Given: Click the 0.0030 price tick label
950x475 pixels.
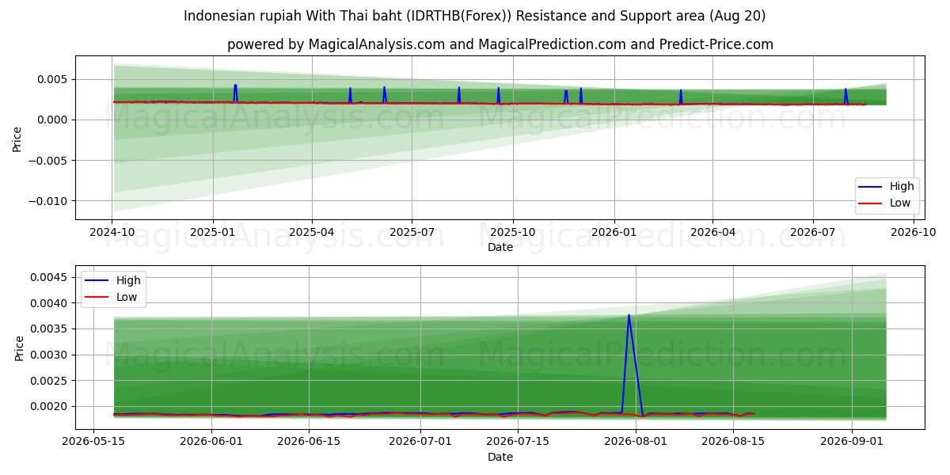Looking at the screenshot, I should coord(51,355).
